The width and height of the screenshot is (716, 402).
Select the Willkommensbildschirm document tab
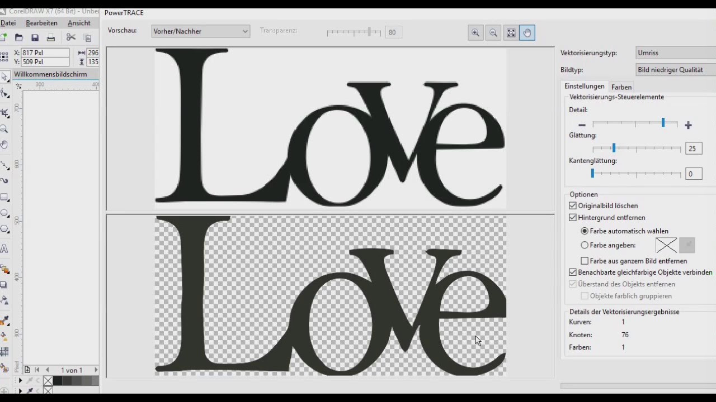50,74
